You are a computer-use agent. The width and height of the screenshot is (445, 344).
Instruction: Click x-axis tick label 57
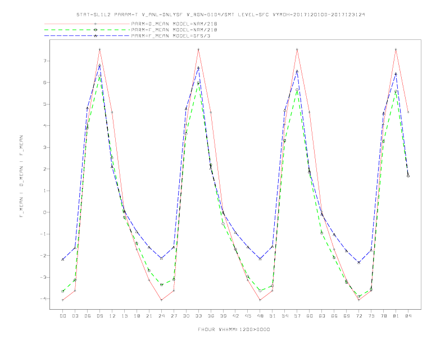[297, 316]
